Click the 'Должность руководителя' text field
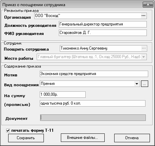This screenshot has width=155, height=146. (x=103, y=24)
